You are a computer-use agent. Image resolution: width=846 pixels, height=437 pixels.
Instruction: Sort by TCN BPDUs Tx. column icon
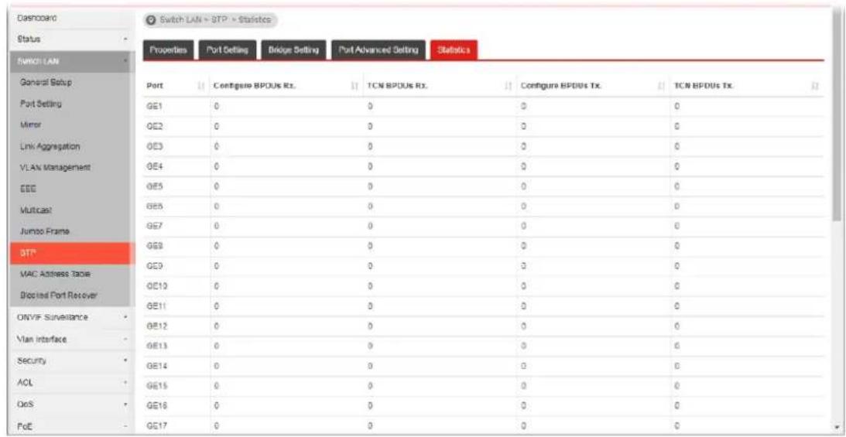click(815, 86)
